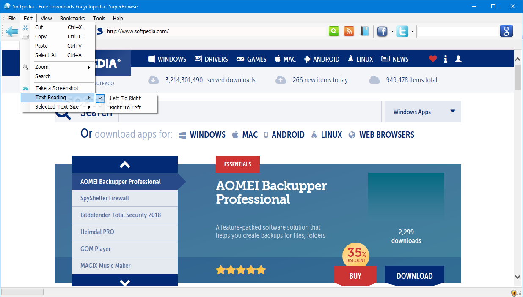
Task: Click the red heart icon in site header
Action: tap(432, 59)
